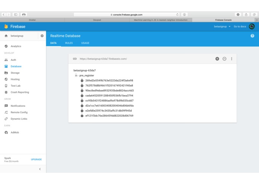
Task: Select the betasignup-63da7 root node
Action: coord(85,70)
